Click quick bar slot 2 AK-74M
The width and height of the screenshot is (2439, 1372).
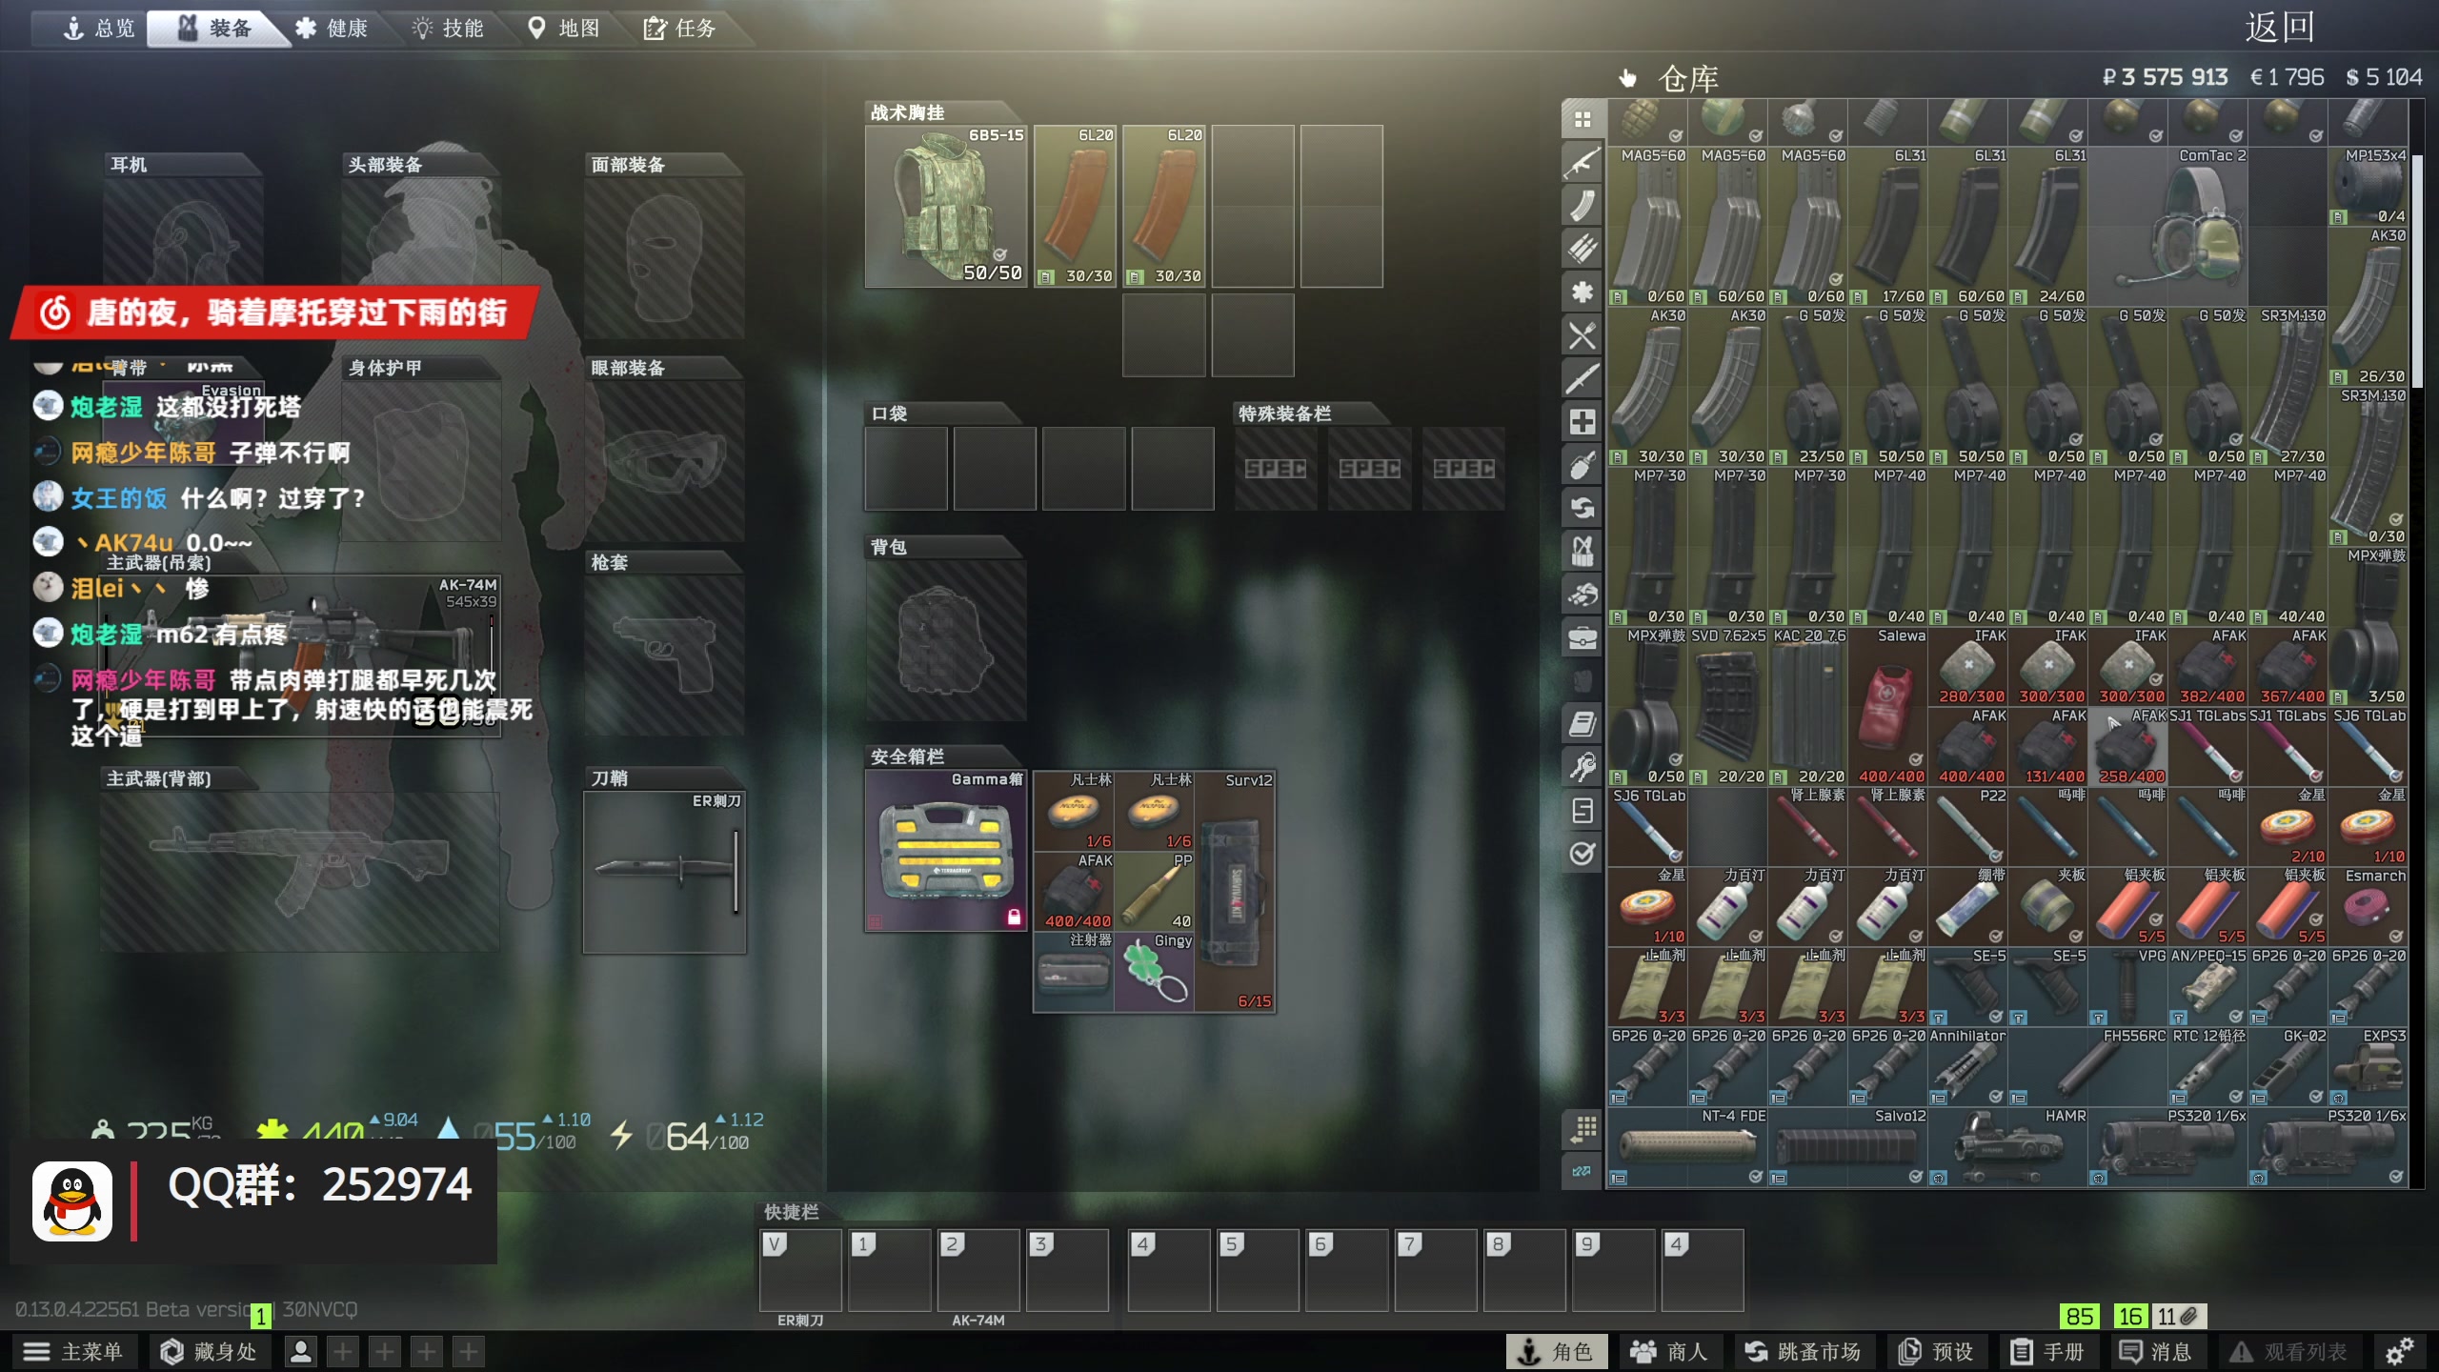(x=978, y=1271)
